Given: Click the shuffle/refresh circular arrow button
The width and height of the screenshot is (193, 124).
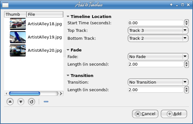Looking at the screenshot, I should 32,102.
